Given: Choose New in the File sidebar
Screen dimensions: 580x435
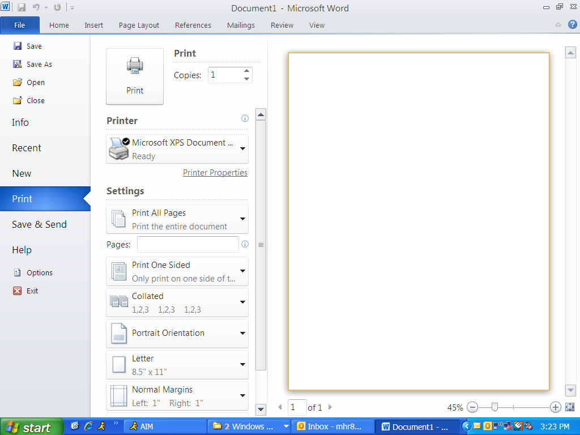Looking at the screenshot, I should coord(22,173).
